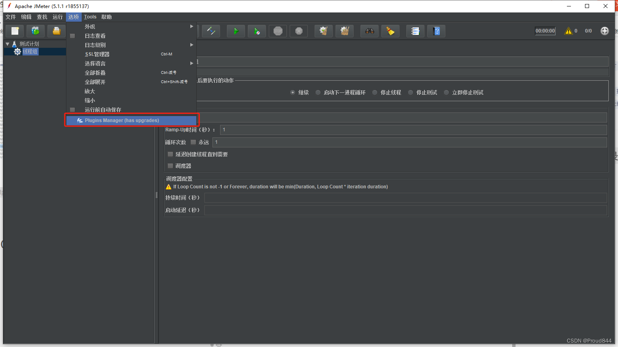618x347 pixels.
Task: Click the Clear broom icon
Action: (323, 31)
